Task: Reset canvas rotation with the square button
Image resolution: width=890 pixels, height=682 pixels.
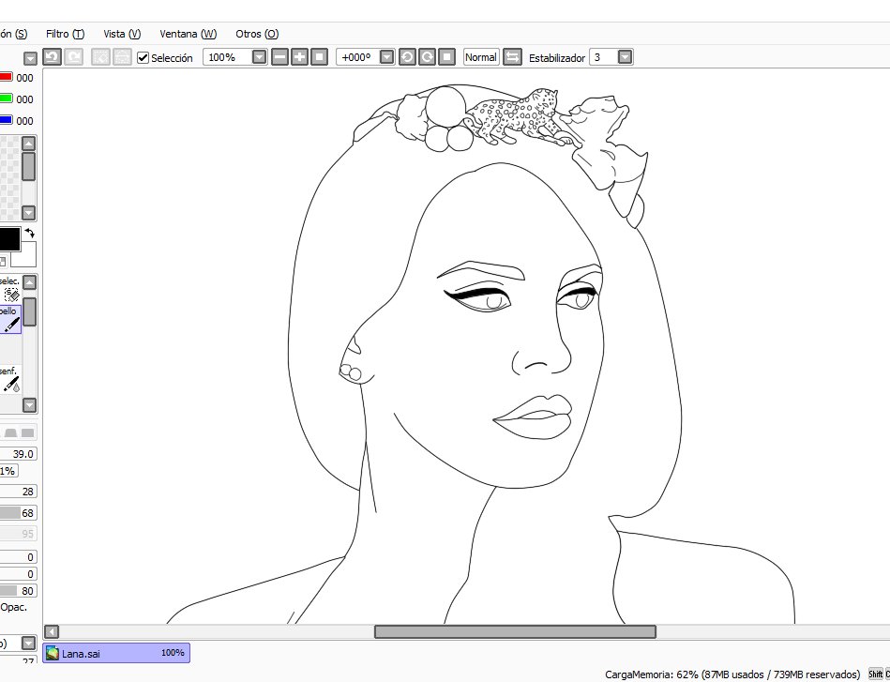Action: click(x=446, y=57)
